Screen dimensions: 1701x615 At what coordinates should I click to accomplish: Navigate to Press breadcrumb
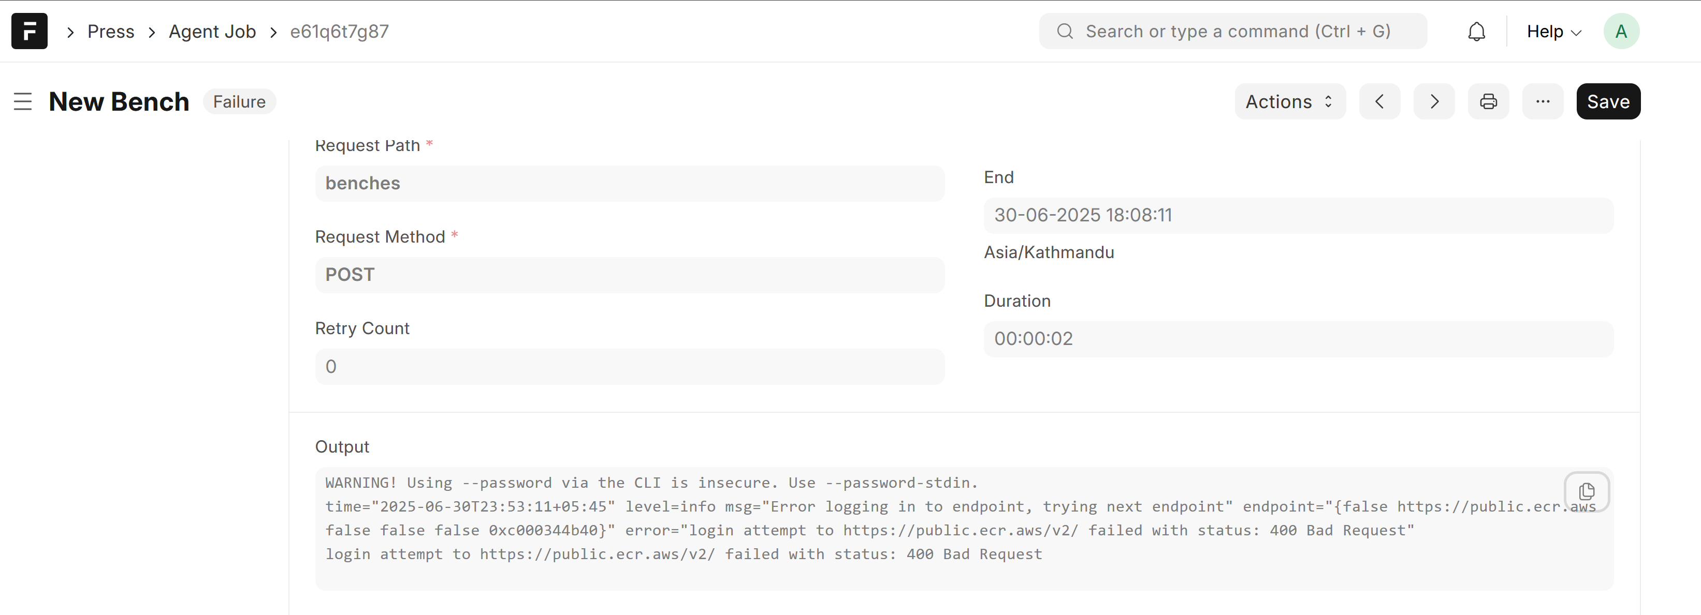(111, 32)
